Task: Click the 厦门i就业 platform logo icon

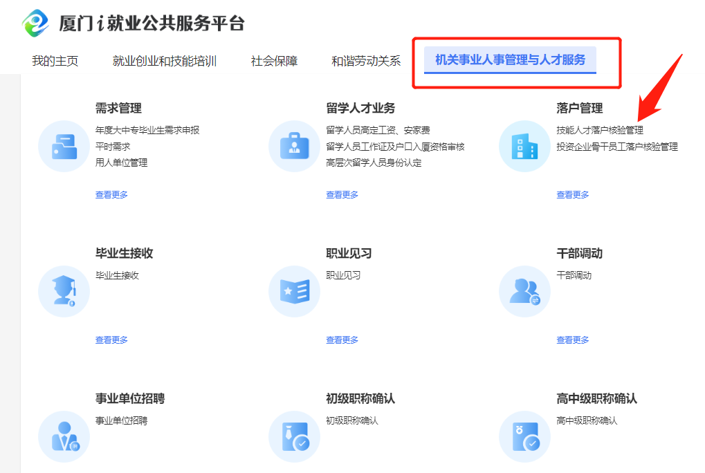Action: point(35,23)
